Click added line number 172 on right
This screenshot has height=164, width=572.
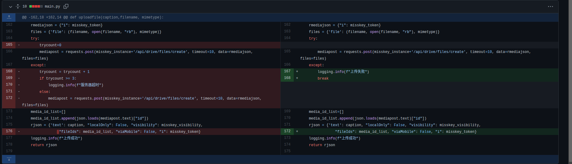pos(287,131)
